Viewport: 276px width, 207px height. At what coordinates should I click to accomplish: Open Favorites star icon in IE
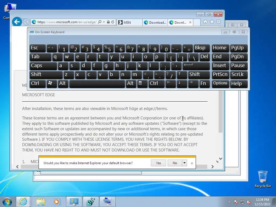[x=212, y=22]
